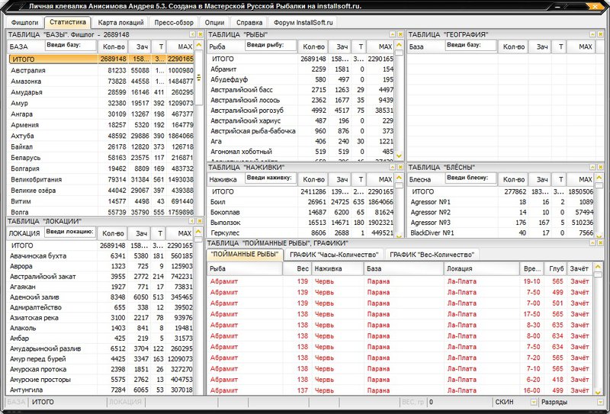Screen dimensions: 610x414
Task: Click scroll-down arrow in РЫБЫ table
Action: coord(399,156)
